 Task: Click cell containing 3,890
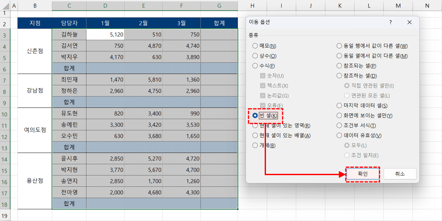click(x=182, y=57)
